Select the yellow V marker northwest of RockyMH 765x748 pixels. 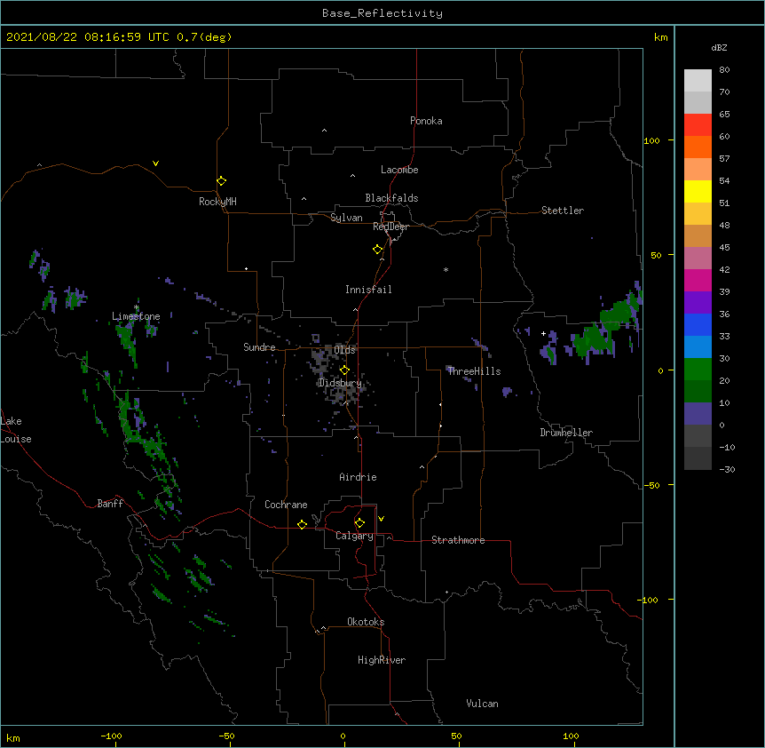tap(155, 163)
